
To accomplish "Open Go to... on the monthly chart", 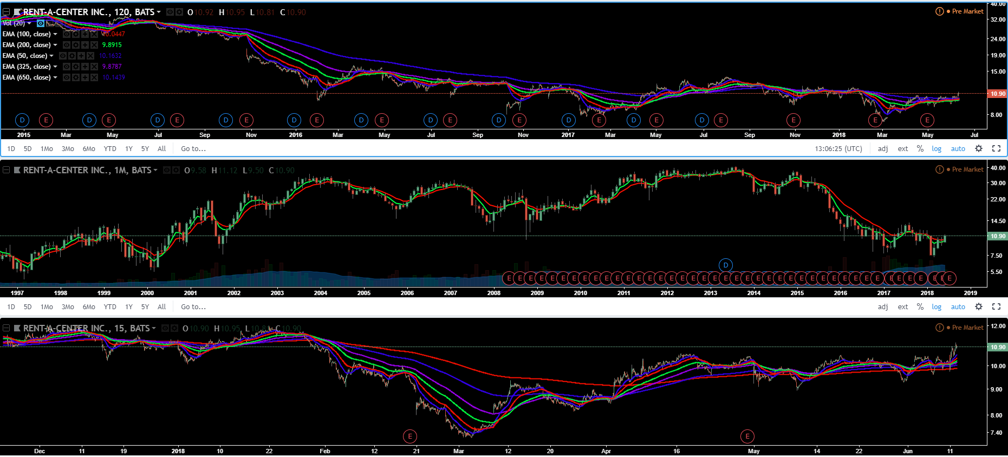I will pyautogui.click(x=193, y=307).
